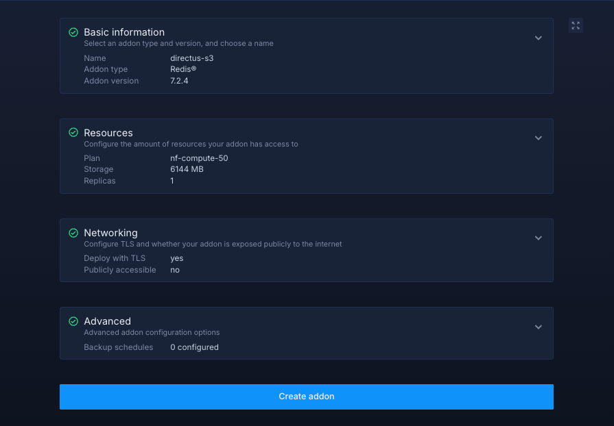Viewport: 614px width, 426px height.
Task: Click the Deploy with TLS label
Action: click(115, 258)
